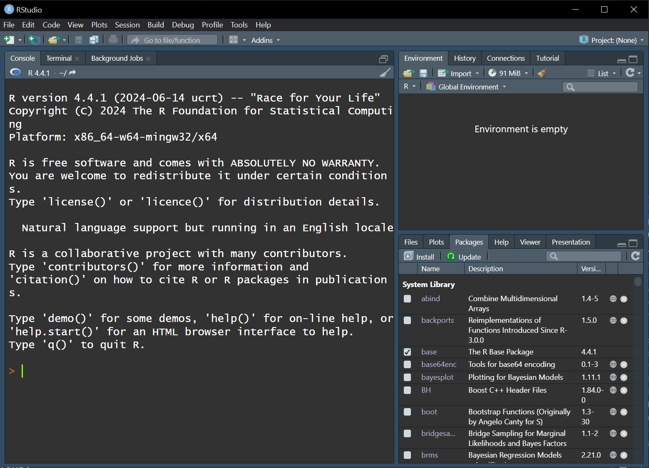Tick the bayesplot package checkbox

coord(408,377)
